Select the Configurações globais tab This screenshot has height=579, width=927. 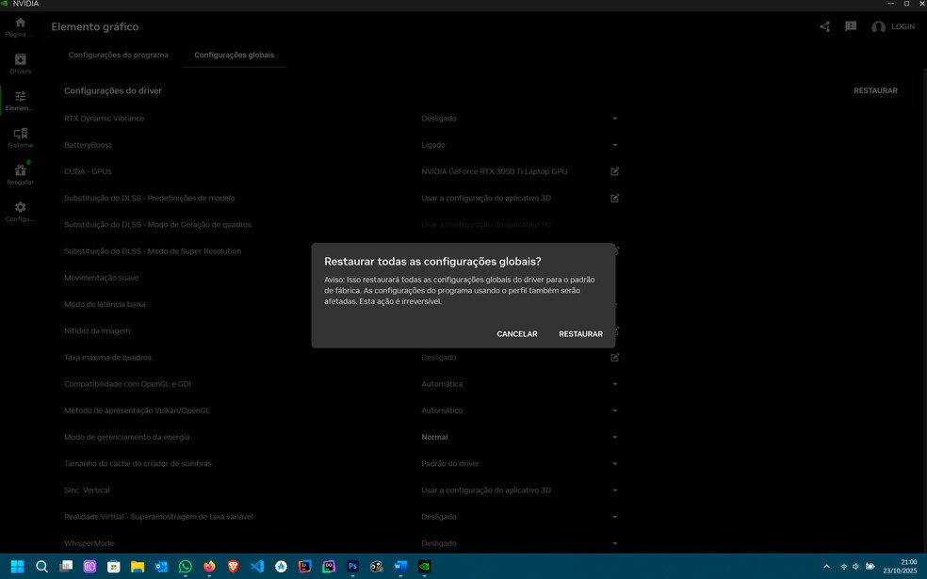tap(234, 56)
